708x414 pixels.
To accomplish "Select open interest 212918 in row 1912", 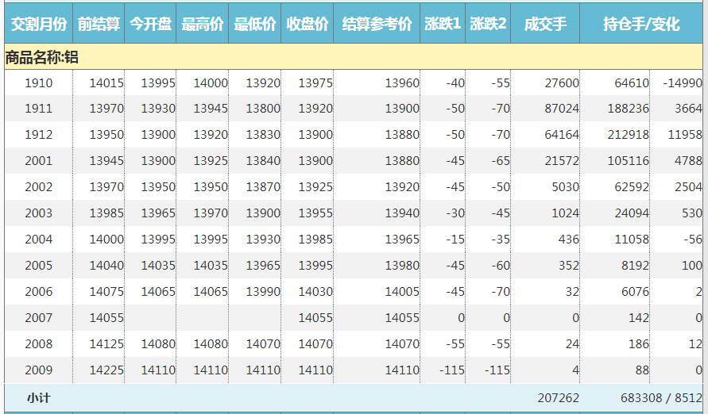I will pos(627,135).
